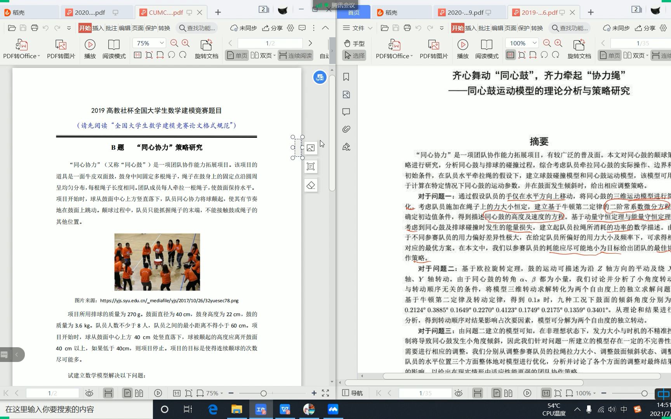This screenshot has width=671, height=419.
Task: Toggle 双页 view in left window
Action: pyautogui.click(x=263, y=55)
